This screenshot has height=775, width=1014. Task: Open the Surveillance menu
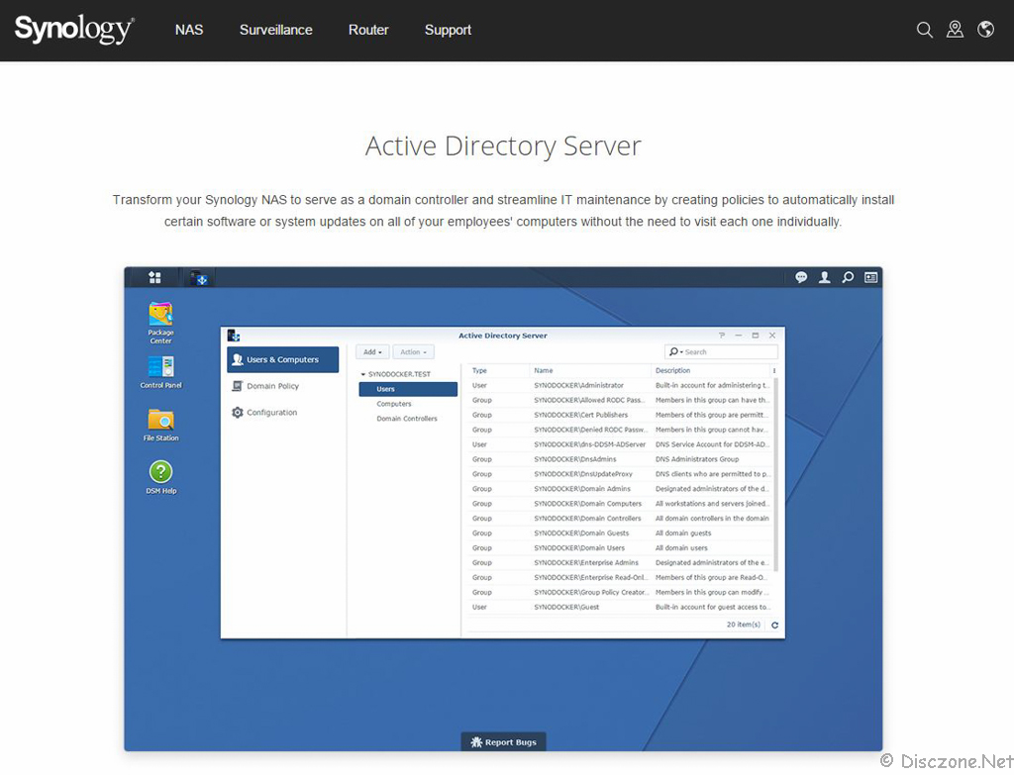coord(276,30)
